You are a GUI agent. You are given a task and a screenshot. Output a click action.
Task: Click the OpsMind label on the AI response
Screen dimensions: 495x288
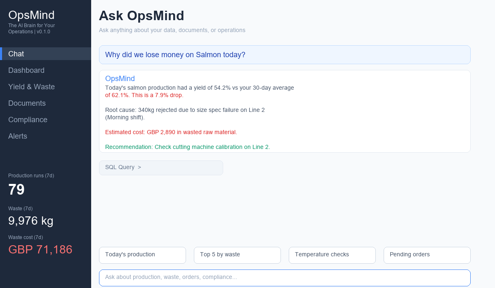pos(120,78)
